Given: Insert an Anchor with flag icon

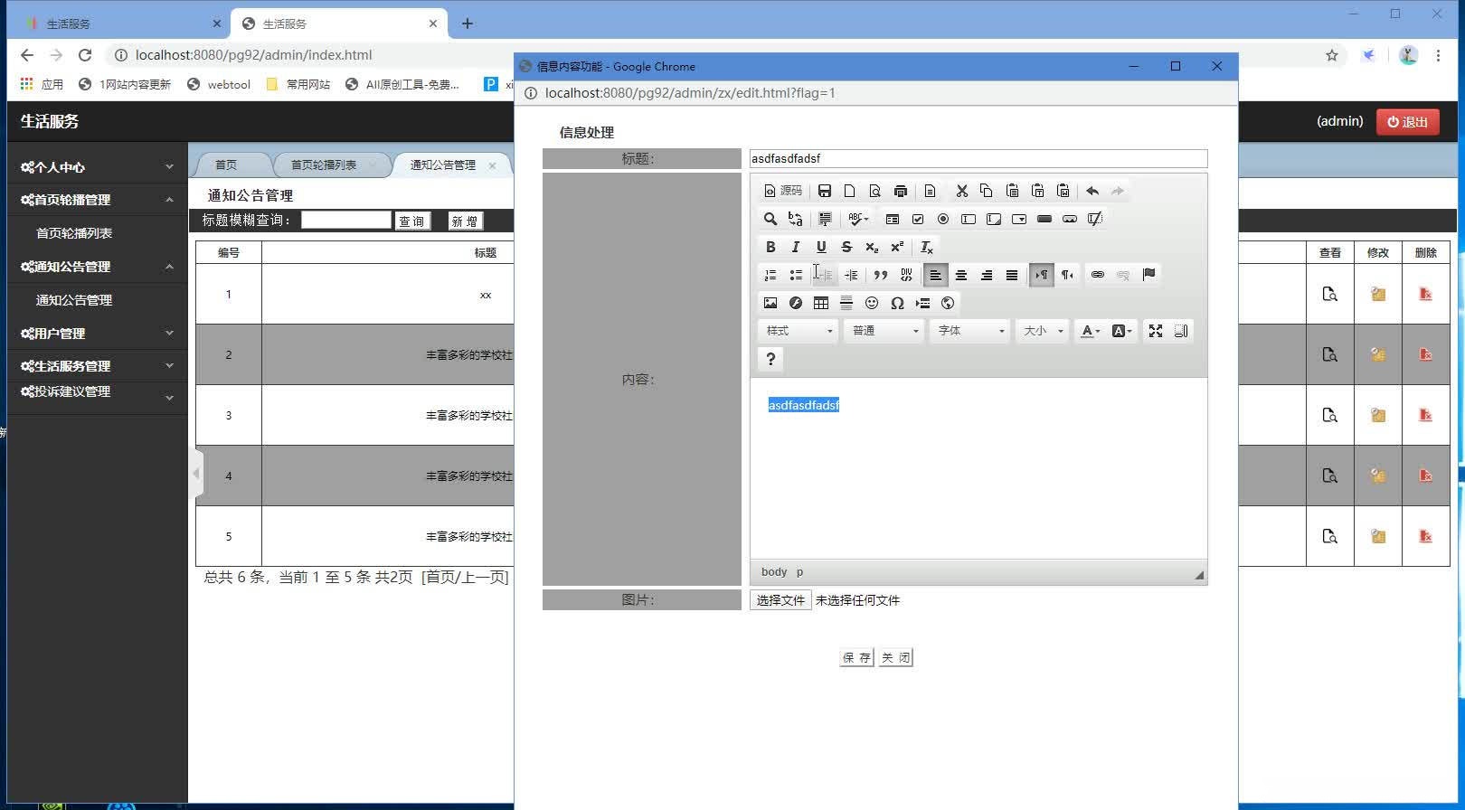Looking at the screenshot, I should click(1148, 275).
